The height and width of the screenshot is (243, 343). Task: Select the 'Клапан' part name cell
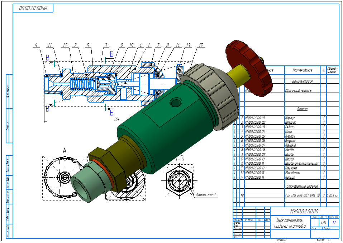290,136
